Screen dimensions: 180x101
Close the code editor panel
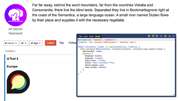pyautogui.click(x=173, y=36)
